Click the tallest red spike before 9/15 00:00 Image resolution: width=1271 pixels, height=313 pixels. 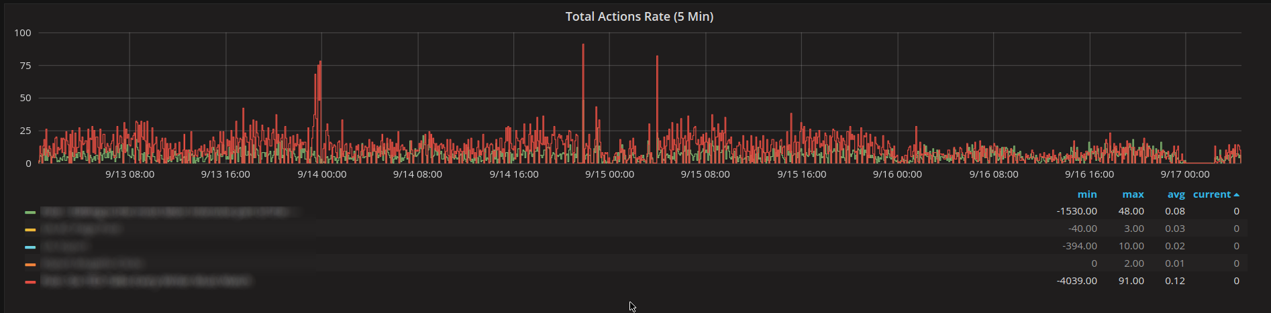(x=583, y=101)
